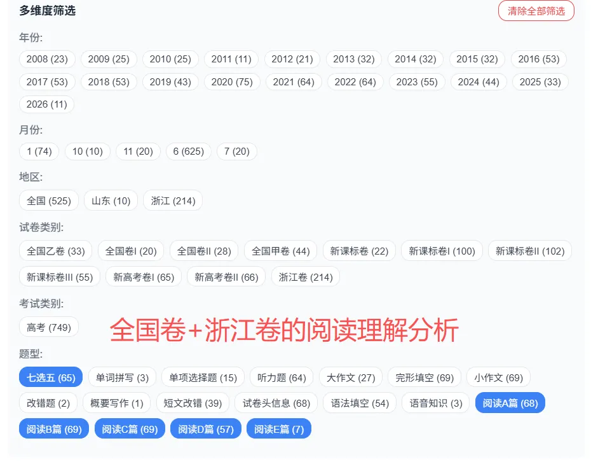Toggle the 全国 region filter
Image resolution: width=591 pixels, height=464 pixels.
49,200
